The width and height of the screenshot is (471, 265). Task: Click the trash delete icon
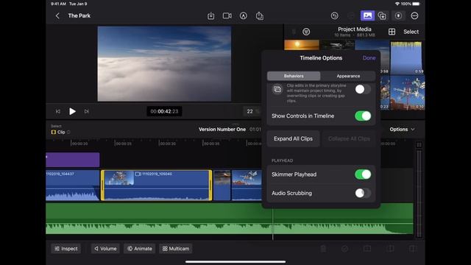(x=323, y=249)
